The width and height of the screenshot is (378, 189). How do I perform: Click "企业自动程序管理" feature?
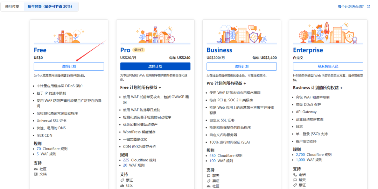click(x=309, y=119)
